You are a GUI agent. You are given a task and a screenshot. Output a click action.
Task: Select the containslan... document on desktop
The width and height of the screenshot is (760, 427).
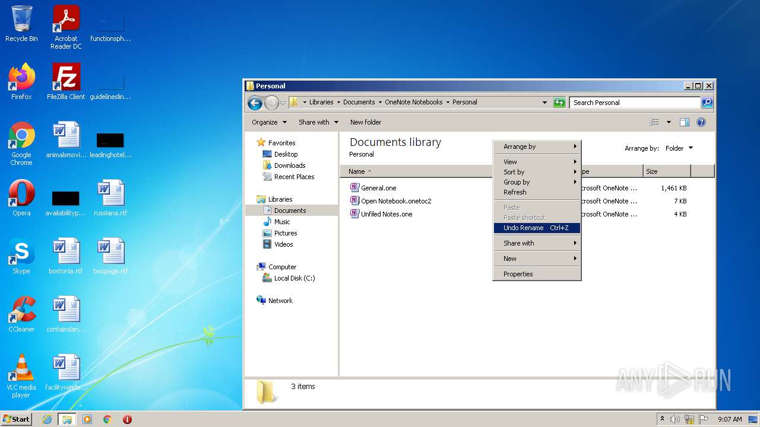66,314
